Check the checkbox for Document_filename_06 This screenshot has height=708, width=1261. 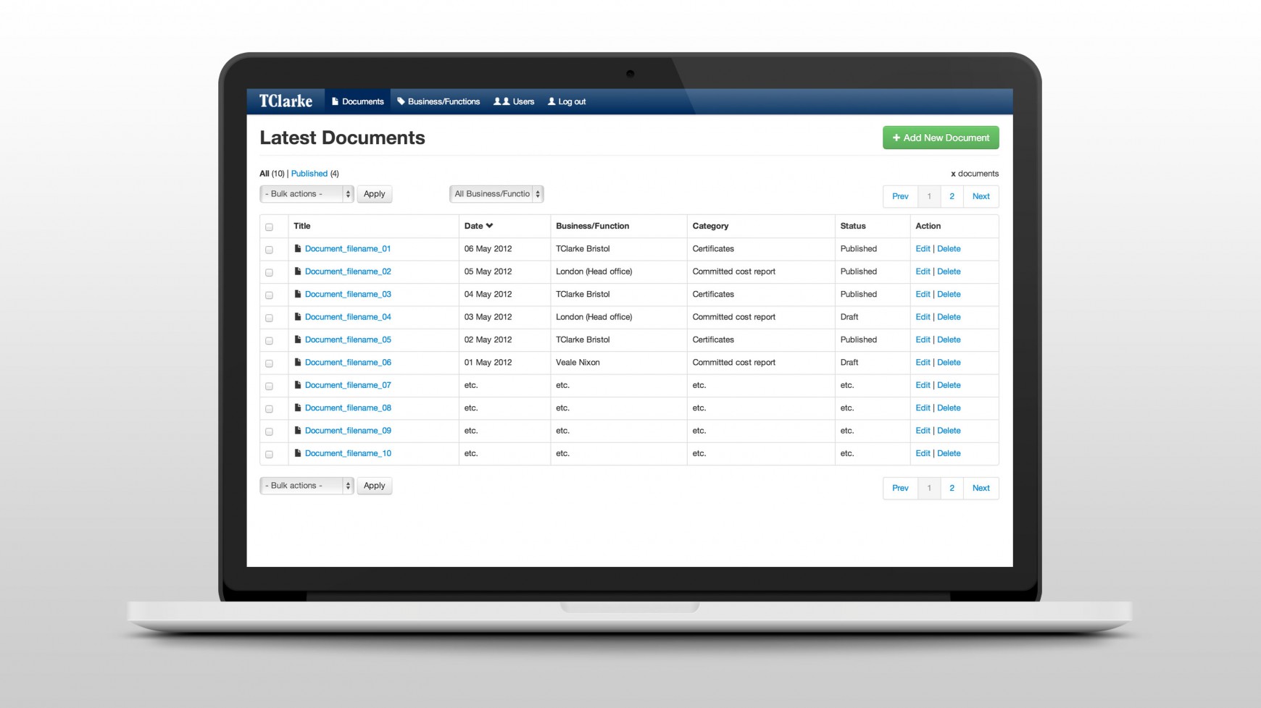269,363
